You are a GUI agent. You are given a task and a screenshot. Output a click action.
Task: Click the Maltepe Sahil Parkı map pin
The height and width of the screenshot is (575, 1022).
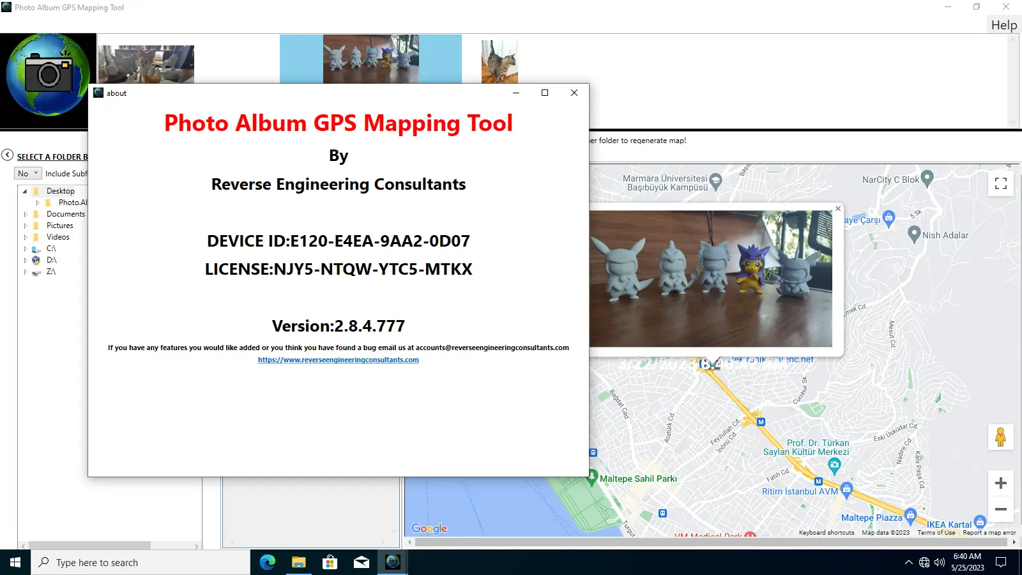pyautogui.click(x=592, y=479)
